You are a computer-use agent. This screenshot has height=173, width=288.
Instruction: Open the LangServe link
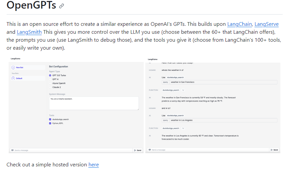click(266, 24)
